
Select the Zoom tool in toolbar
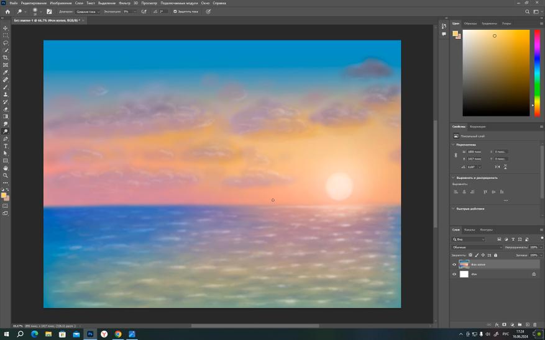point(6,176)
